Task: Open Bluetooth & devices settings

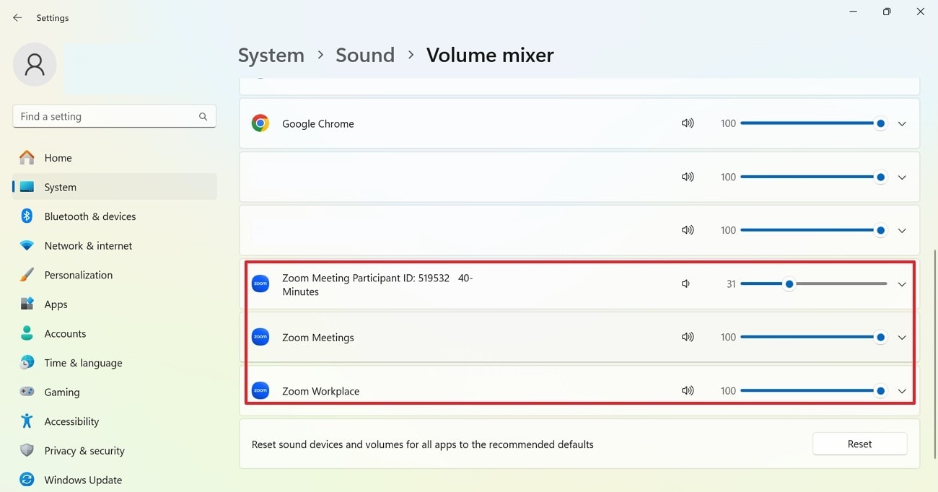Action: tap(89, 216)
